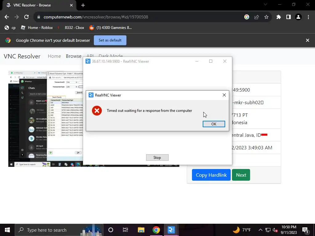The image size is (315, 236).
Task: Click the address bar URL
Action: tap(96, 17)
